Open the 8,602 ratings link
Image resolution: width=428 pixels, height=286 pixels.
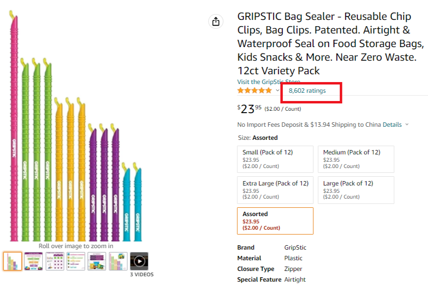click(x=307, y=91)
